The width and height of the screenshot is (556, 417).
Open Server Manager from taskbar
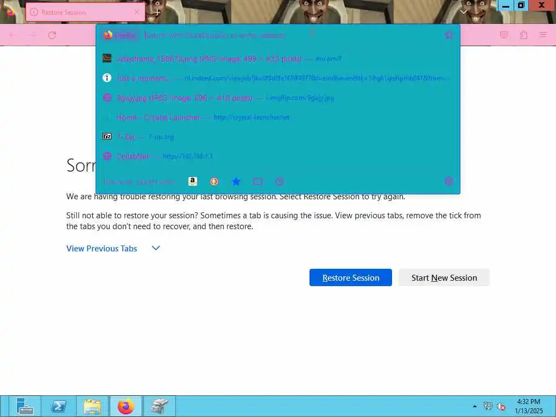(x=24, y=406)
